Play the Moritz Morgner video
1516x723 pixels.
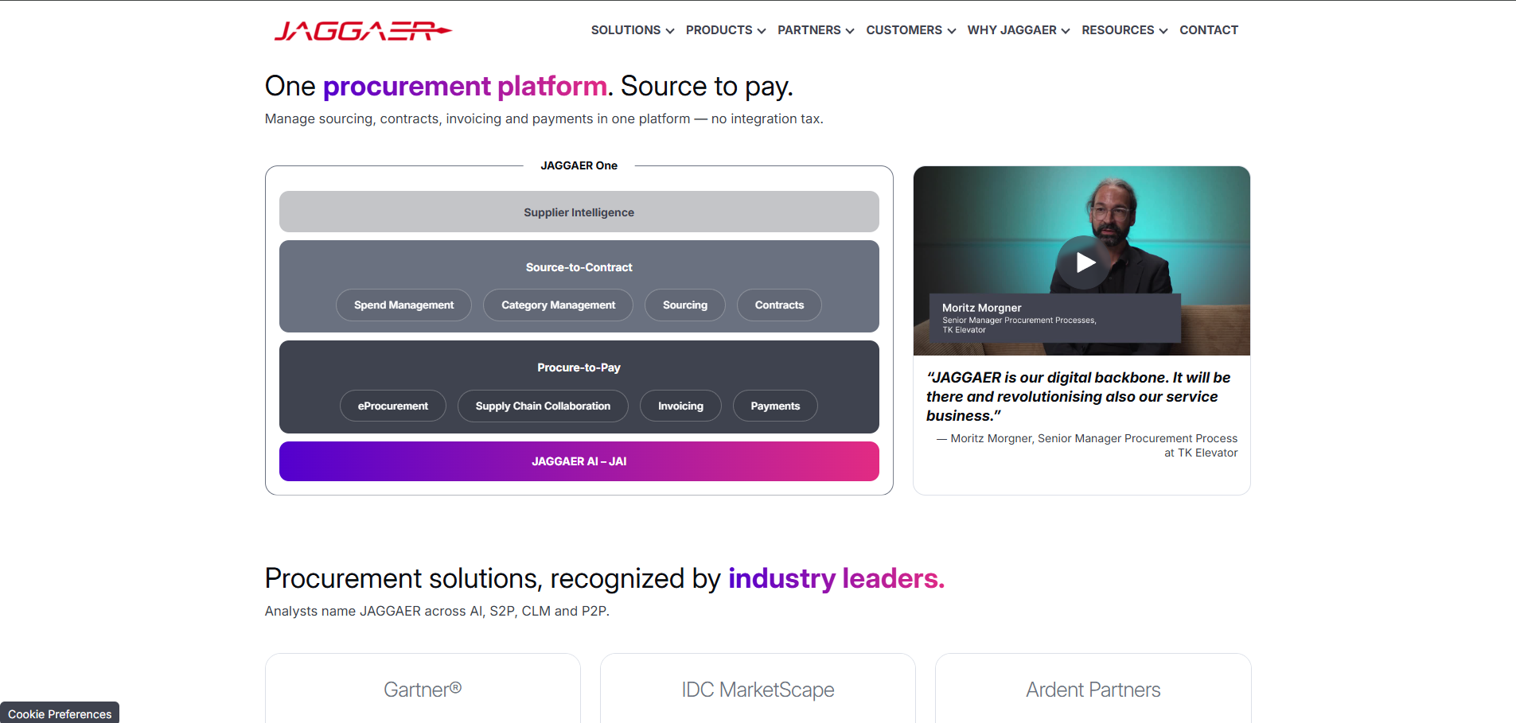pyautogui.click(x=1084, y=262)
